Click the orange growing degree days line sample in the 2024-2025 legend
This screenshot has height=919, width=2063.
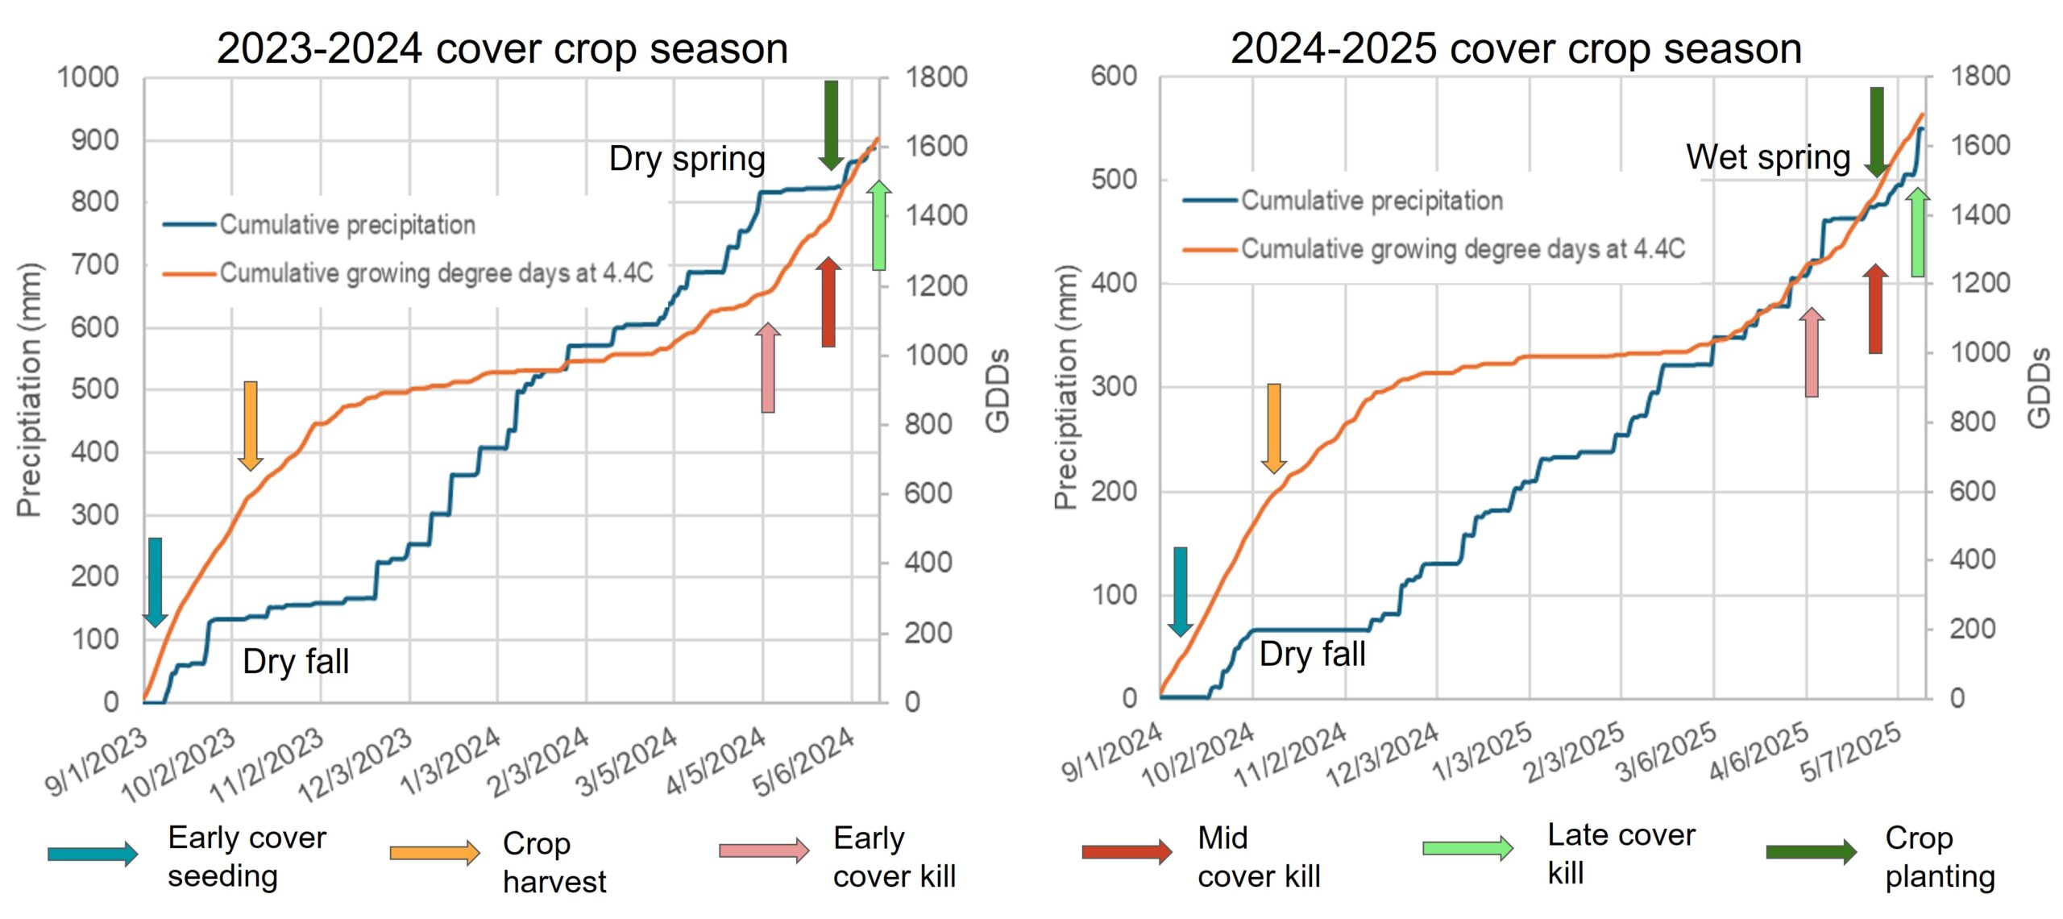(1210, 249)
